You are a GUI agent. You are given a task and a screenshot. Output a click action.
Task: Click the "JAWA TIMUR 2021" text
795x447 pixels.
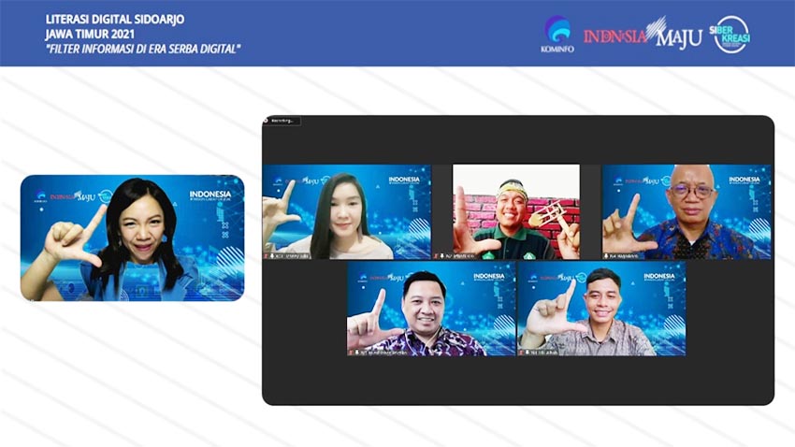[90, 34]
